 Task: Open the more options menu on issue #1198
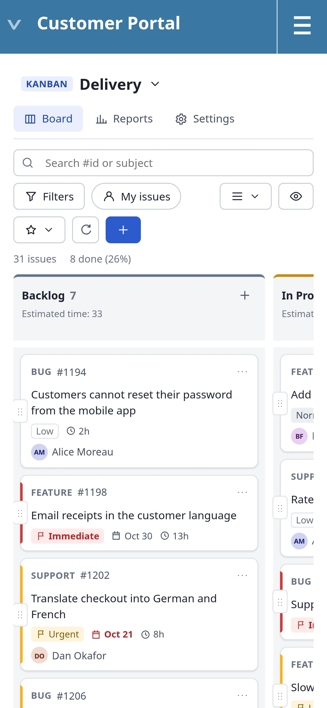coord(242,492)
